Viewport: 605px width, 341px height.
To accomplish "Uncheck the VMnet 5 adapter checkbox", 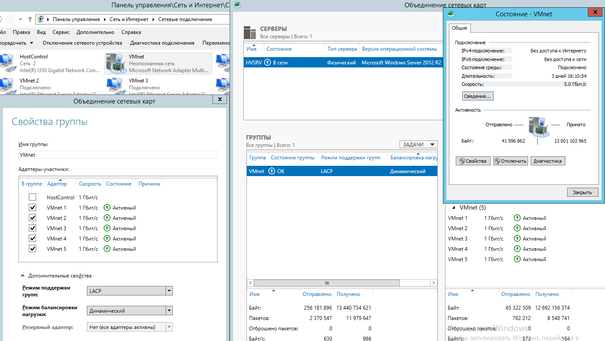I will pos(33,249).
